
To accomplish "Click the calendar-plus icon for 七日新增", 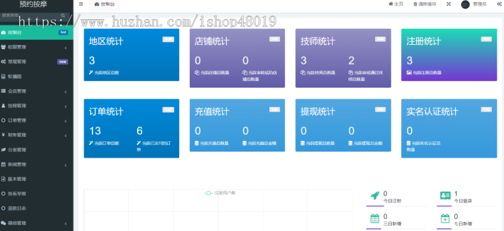I will pyautogui.click(x=445, y=219).
